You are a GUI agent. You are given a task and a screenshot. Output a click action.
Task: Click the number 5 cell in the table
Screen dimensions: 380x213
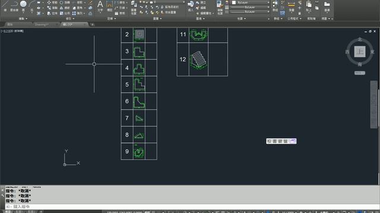(127, 85)
